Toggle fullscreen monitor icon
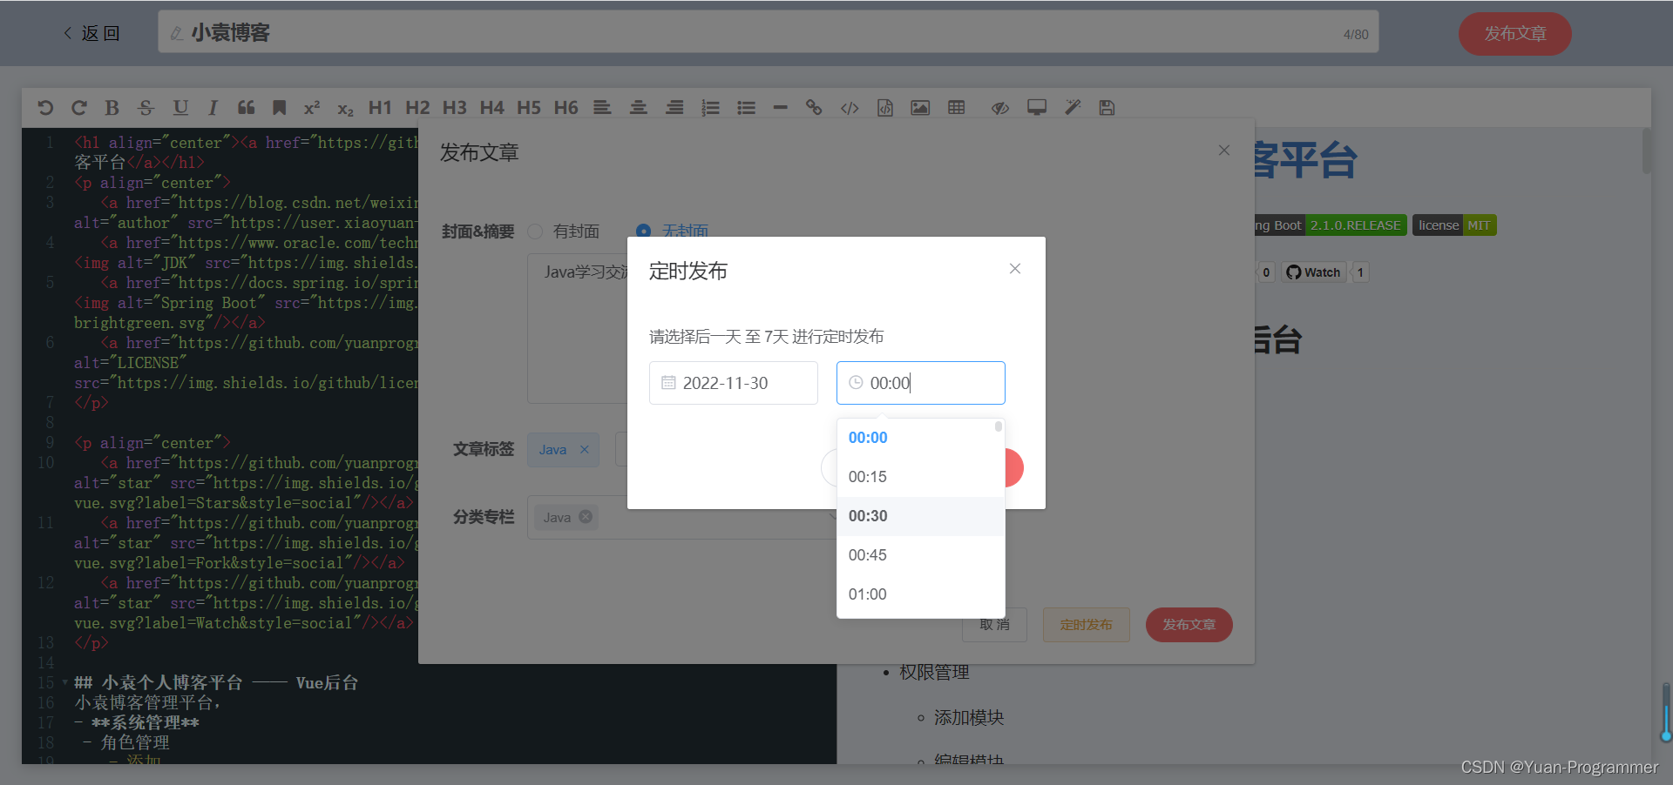This screenshot has height=785, width=1673. [1037, 108]
